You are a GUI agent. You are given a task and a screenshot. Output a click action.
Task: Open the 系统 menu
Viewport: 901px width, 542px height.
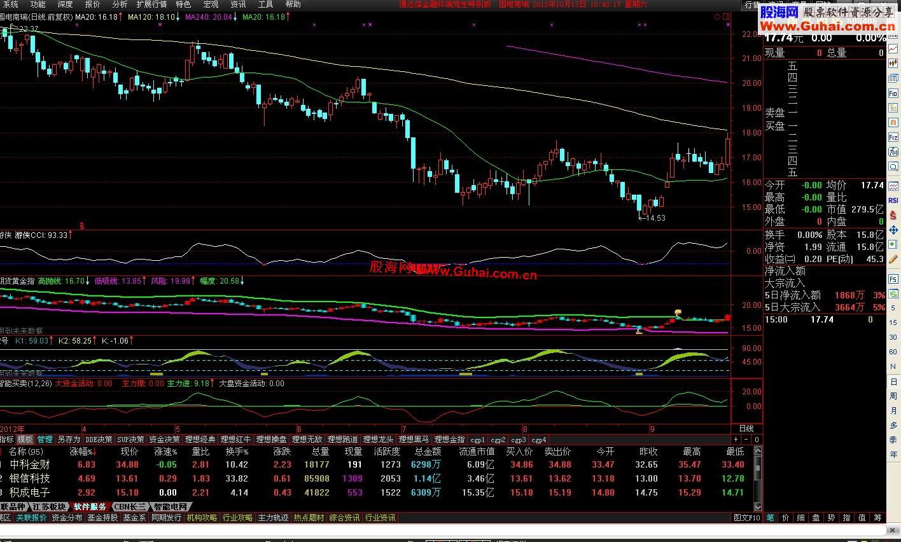click(x=11, y=4)
